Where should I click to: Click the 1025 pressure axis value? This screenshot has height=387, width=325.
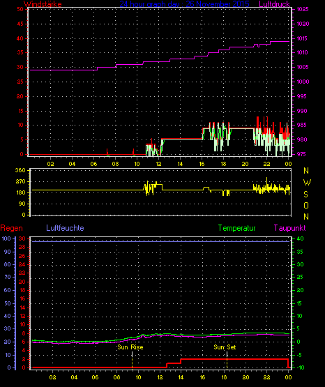302,9
